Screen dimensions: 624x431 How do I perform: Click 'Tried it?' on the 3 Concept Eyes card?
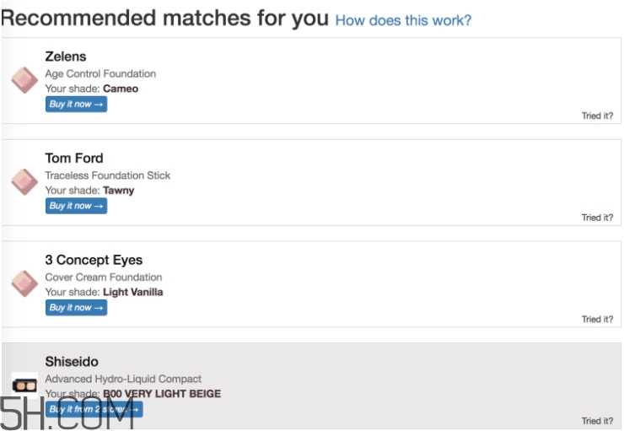(x=597, y=320)
